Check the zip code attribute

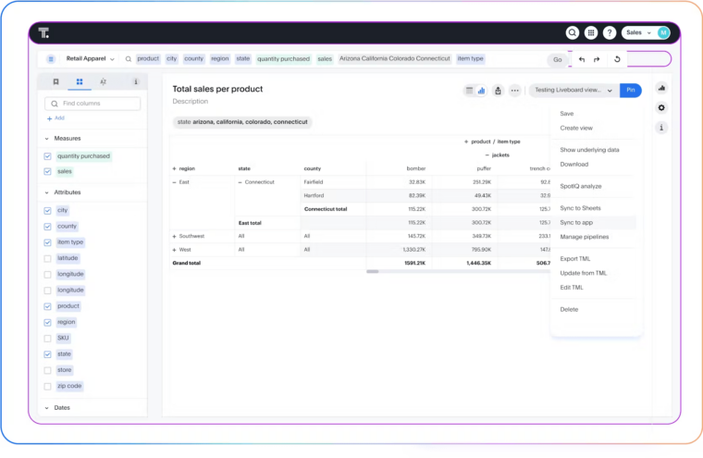coord(48,386)
